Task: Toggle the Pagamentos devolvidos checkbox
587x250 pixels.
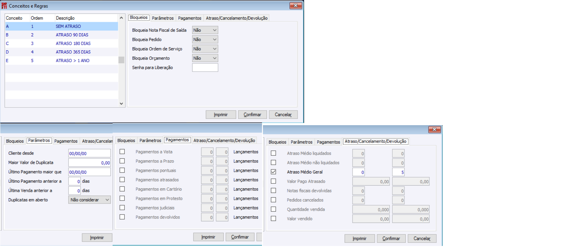Action: tap(122, 217)
